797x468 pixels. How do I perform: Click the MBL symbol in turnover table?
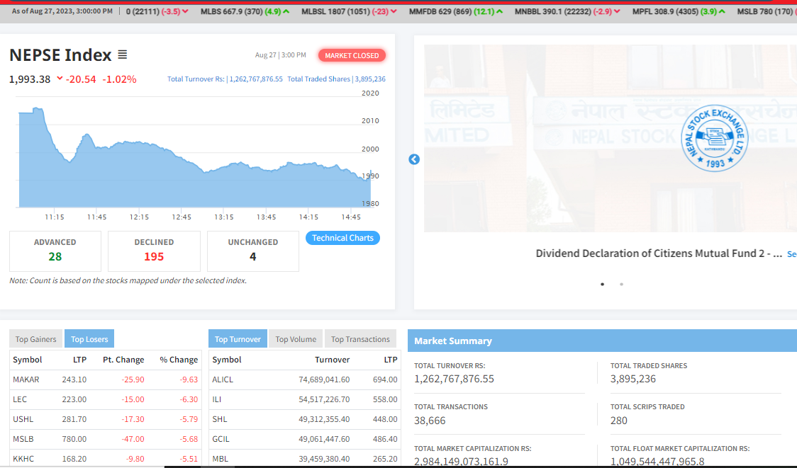[x=220, y=458]
